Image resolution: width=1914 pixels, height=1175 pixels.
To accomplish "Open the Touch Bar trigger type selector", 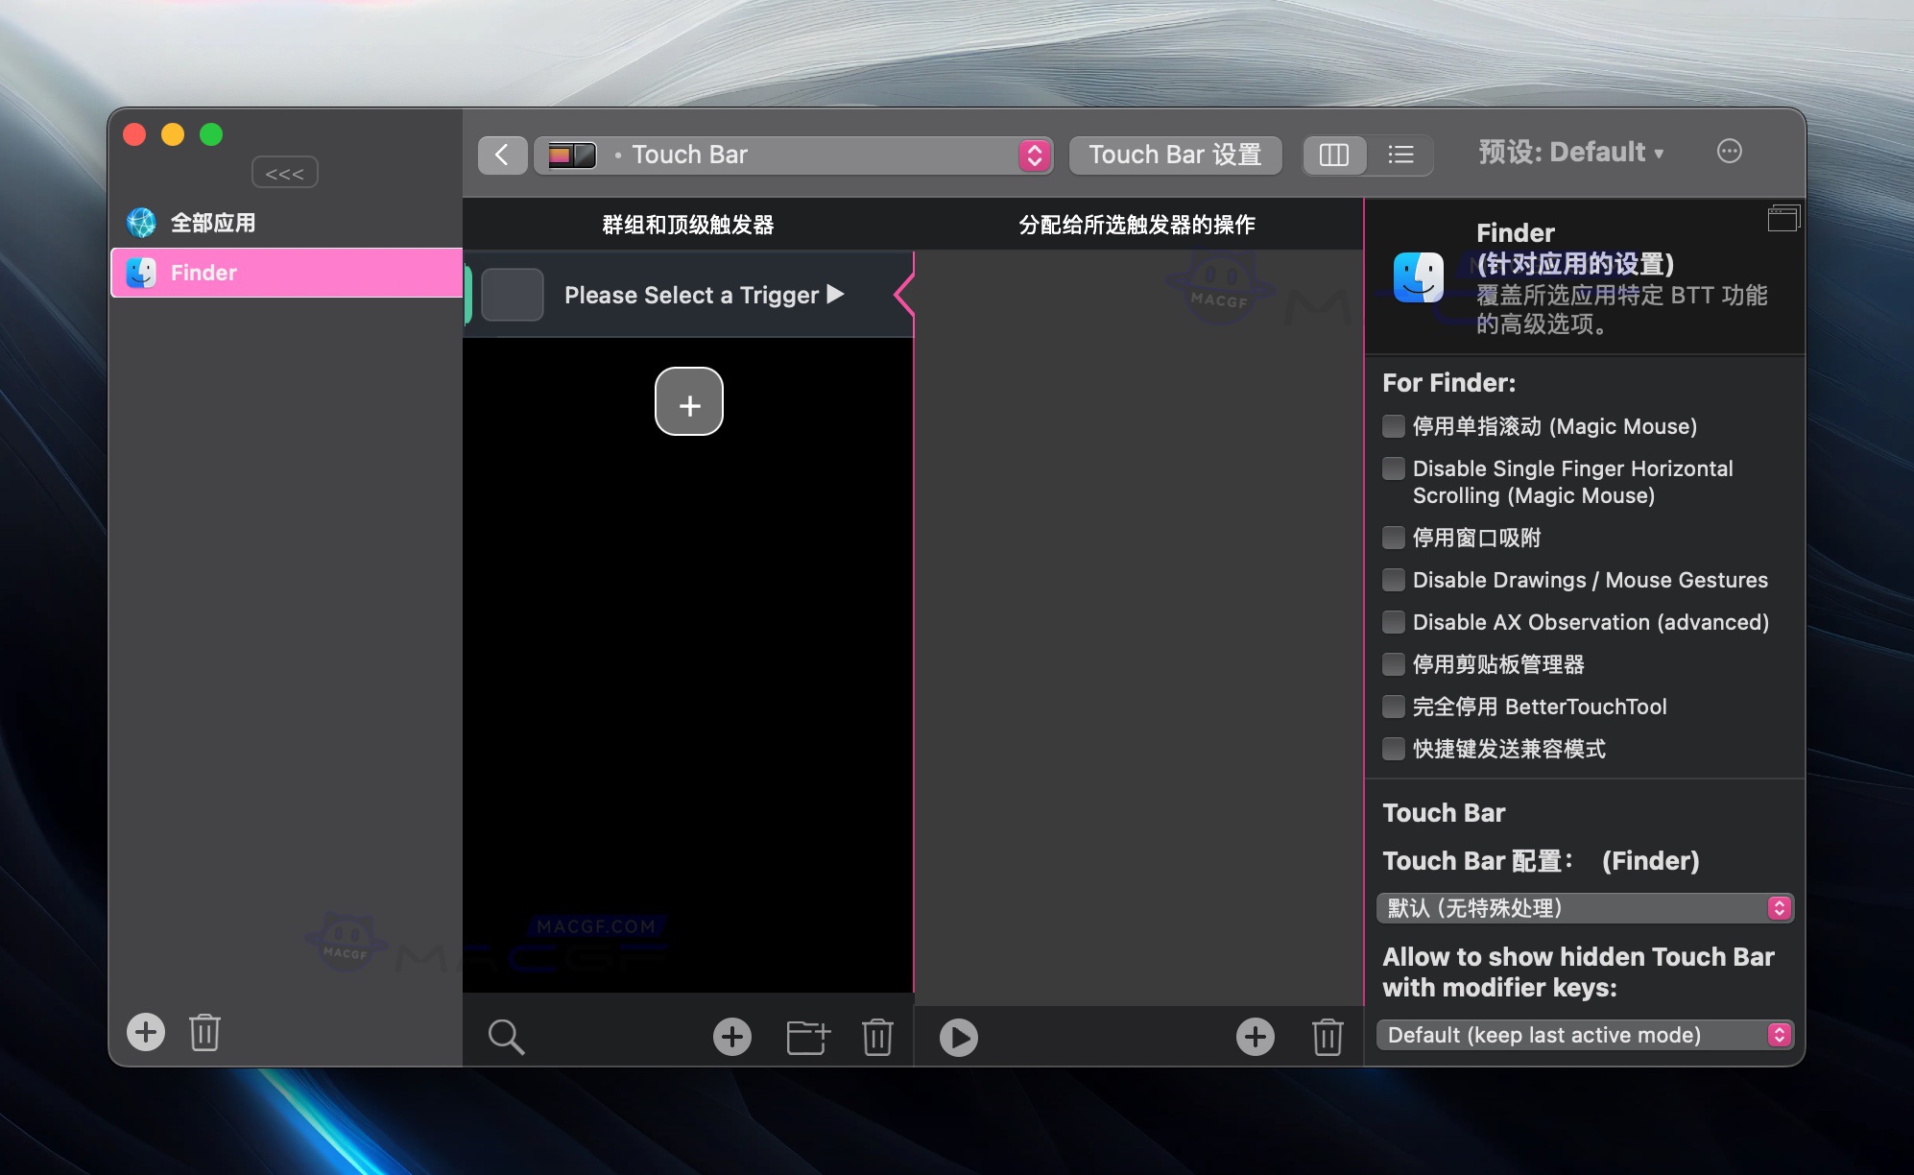I will (x=1034, y=155).
